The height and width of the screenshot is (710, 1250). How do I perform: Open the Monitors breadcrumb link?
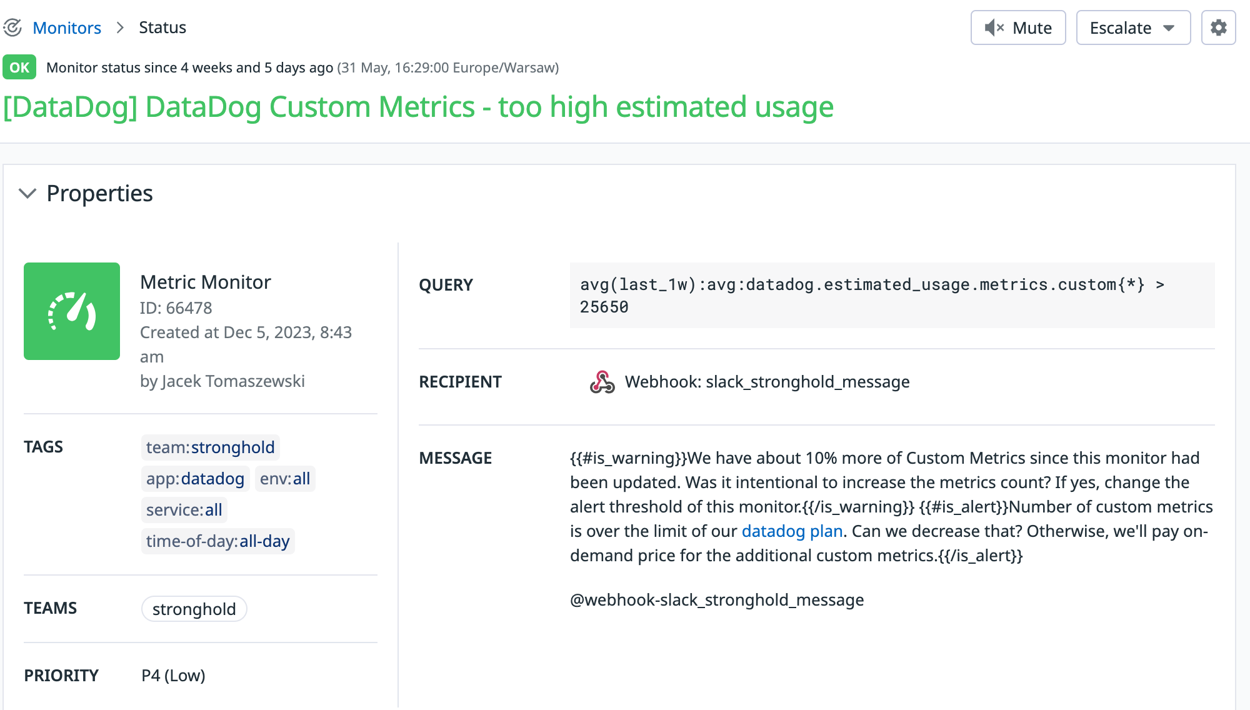[x=67, y=27]
